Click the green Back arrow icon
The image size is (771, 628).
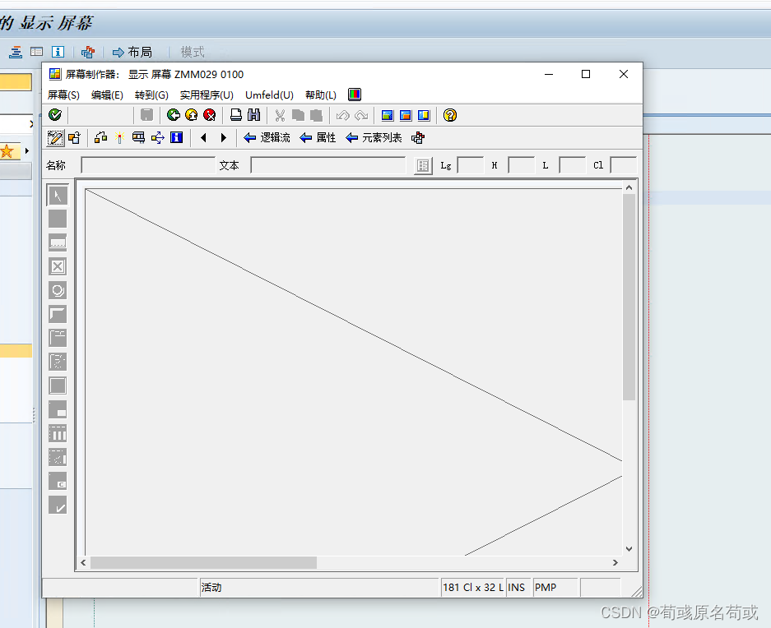click(173, 115)
